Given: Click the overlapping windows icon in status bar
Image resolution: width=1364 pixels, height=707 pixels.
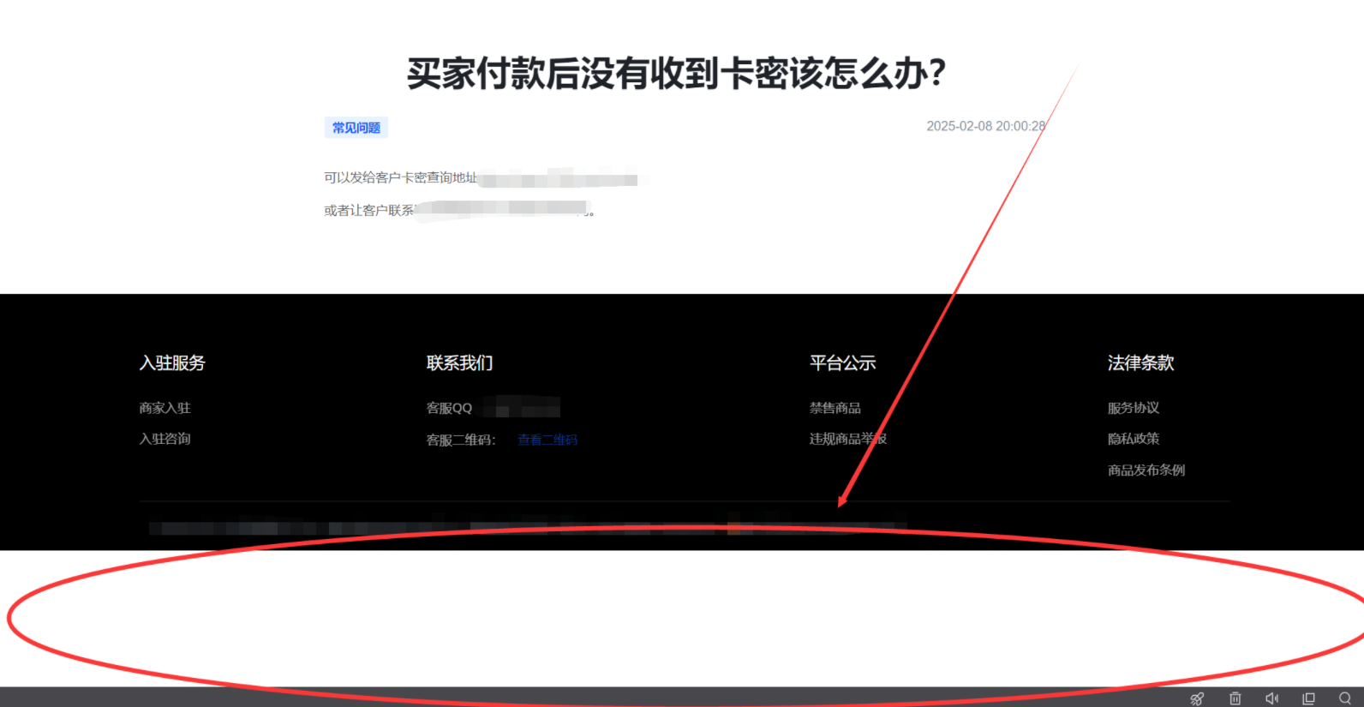Looking at the screenshot, I should (1308, 698).
